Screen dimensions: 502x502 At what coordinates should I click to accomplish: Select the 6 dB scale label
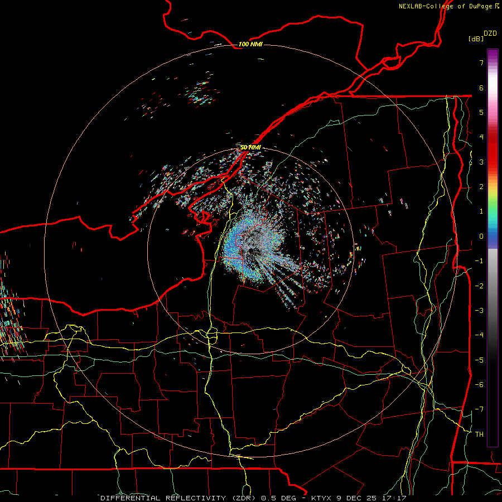coord(481,88)
